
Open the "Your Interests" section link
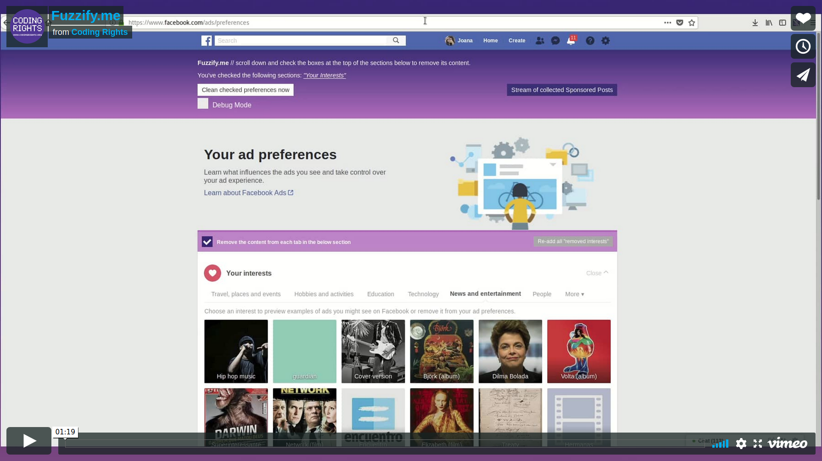[324, 75]
